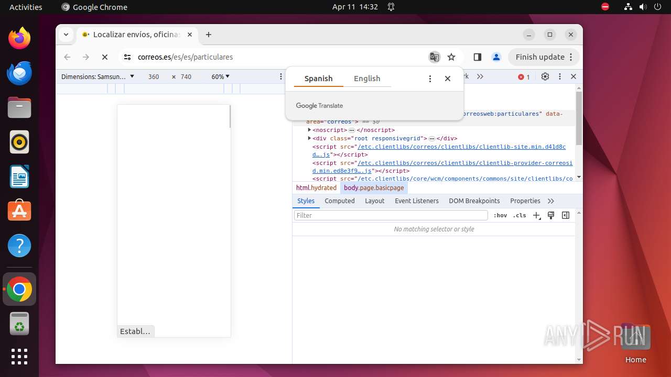Image resolution: width=671 pixels, height=377 pixels.
Task: Add a new style rule plus icon
Action: click(x=536, y=215)
